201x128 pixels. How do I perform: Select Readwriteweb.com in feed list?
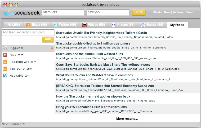28,62
